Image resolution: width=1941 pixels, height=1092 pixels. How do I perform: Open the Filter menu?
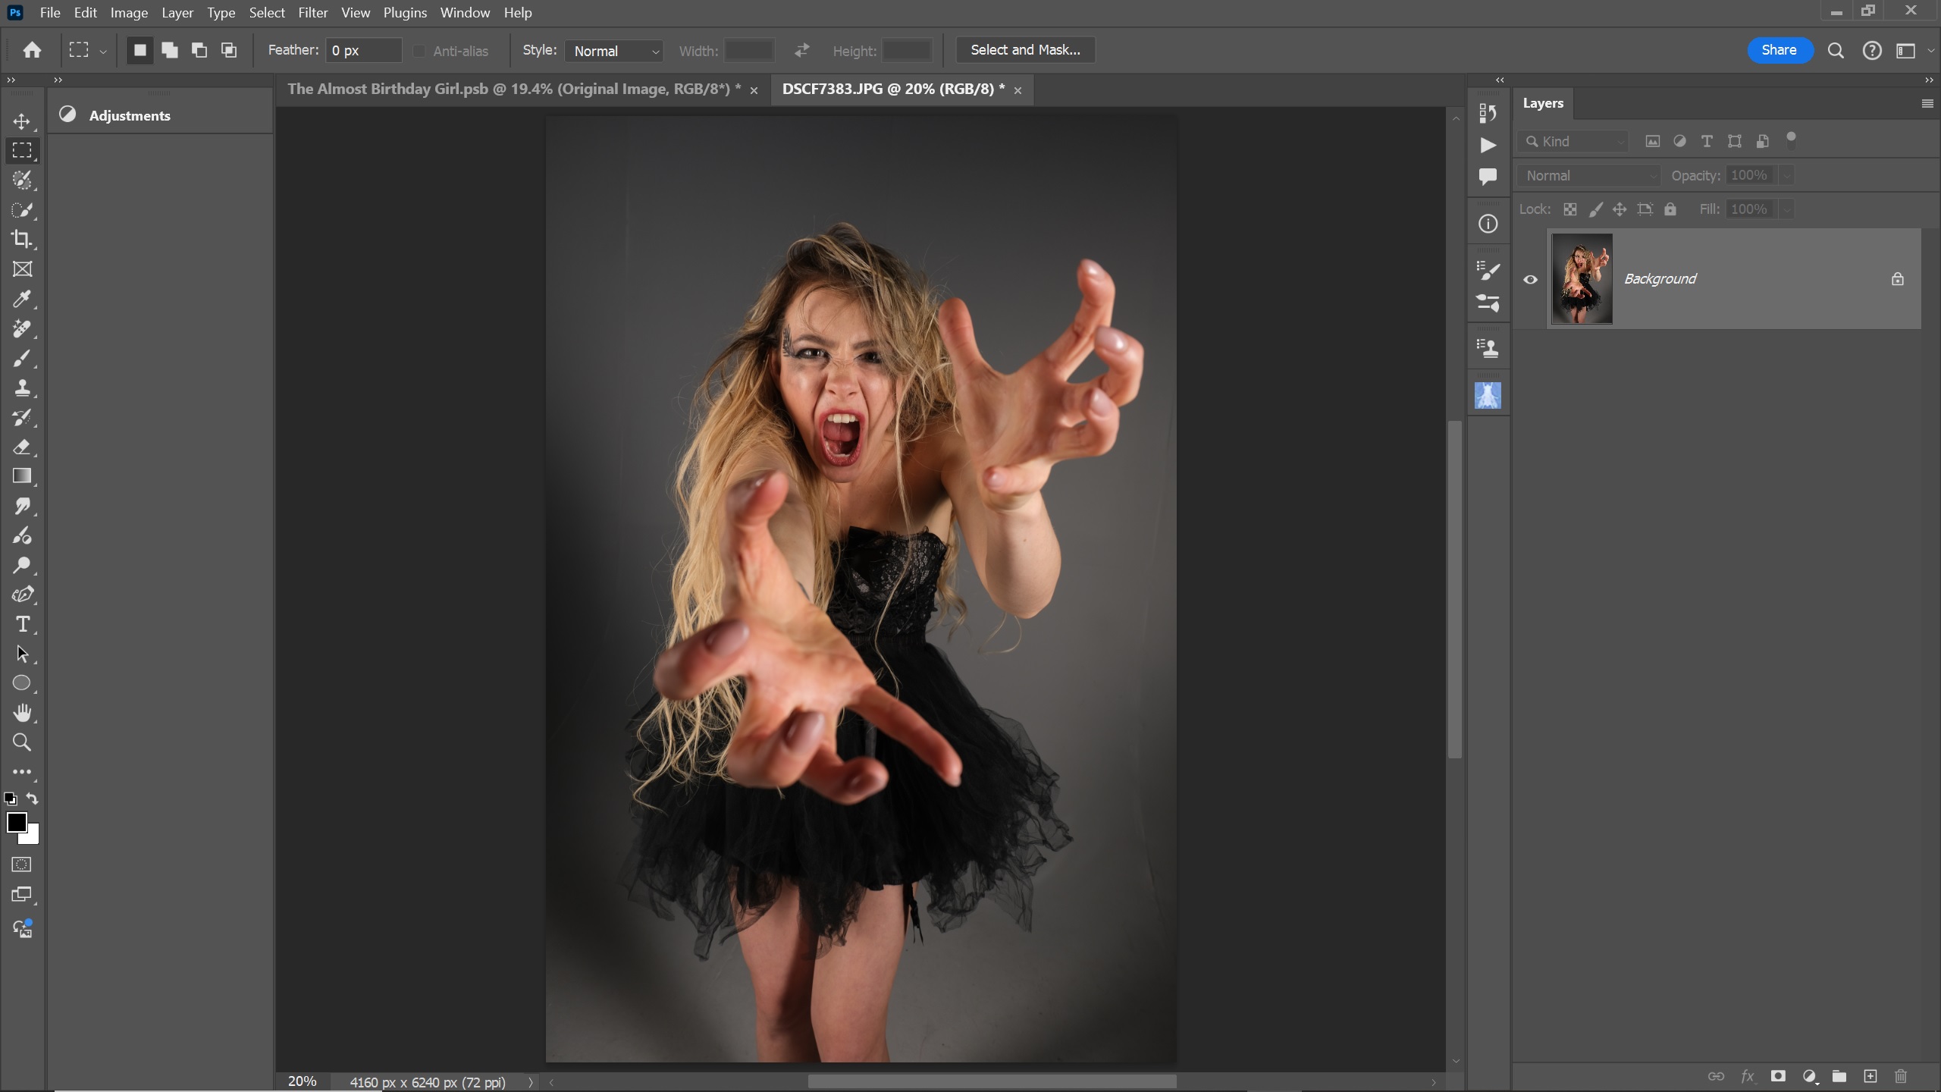[312, 13]
